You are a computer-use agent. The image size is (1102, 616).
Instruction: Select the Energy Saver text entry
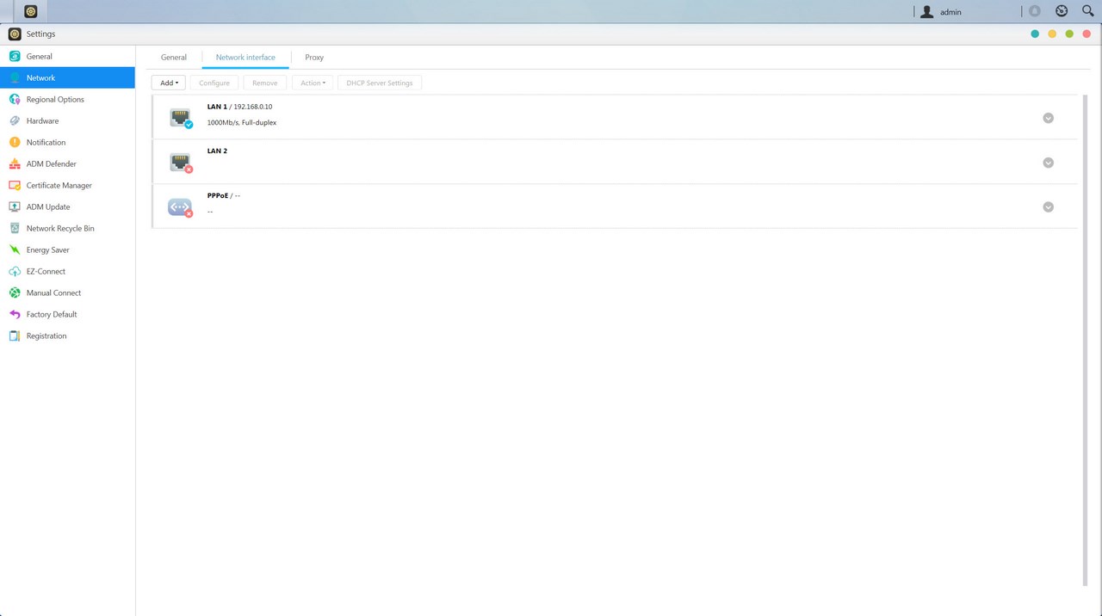pos(48,250)
